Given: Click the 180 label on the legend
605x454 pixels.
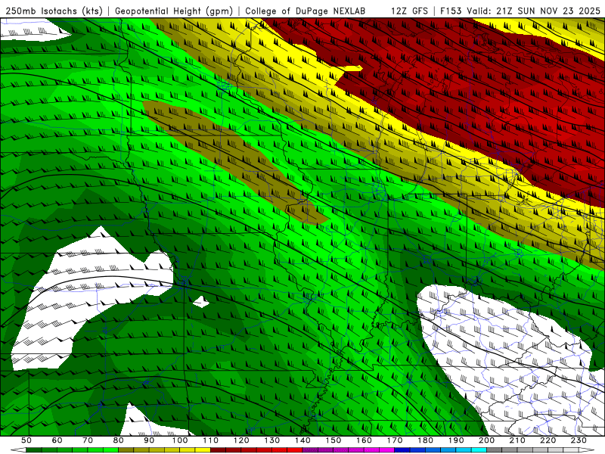Looking at the screenshot, I should pyautogui.click(x=425, y=440).
